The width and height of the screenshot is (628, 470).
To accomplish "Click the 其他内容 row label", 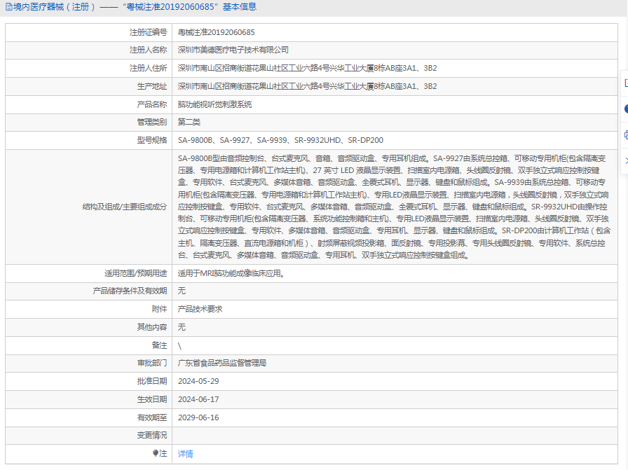I will tap(152, 327).
